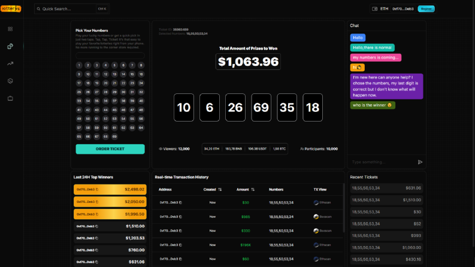Viewport: 475px width, 267px height.
Task: Open the briefcase icon in sidebar
Action: (x=10, y=98)
